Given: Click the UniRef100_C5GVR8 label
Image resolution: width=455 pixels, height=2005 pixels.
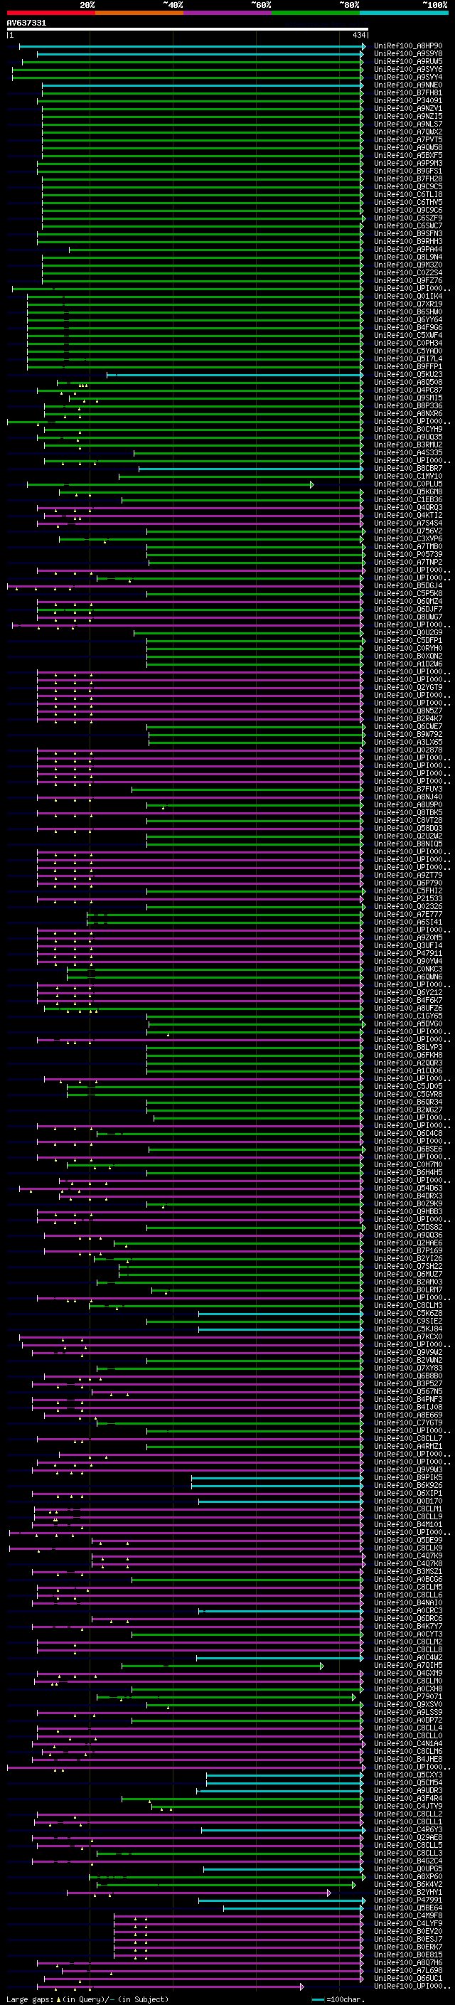Looking at the screenshot, I should point(407,1095).
